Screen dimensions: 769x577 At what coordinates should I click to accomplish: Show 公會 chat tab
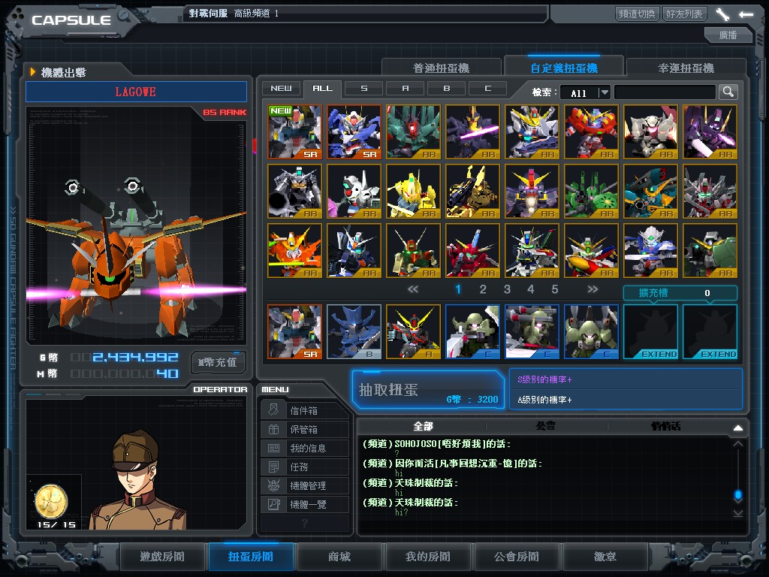pos(546,426)
